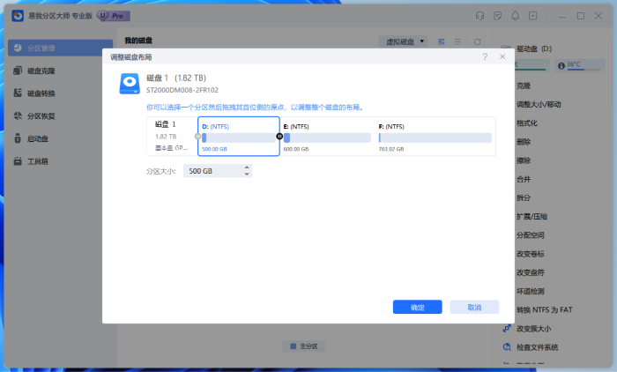Click the right resize handle of D: partition
The image size is (617, 372).
280,137
